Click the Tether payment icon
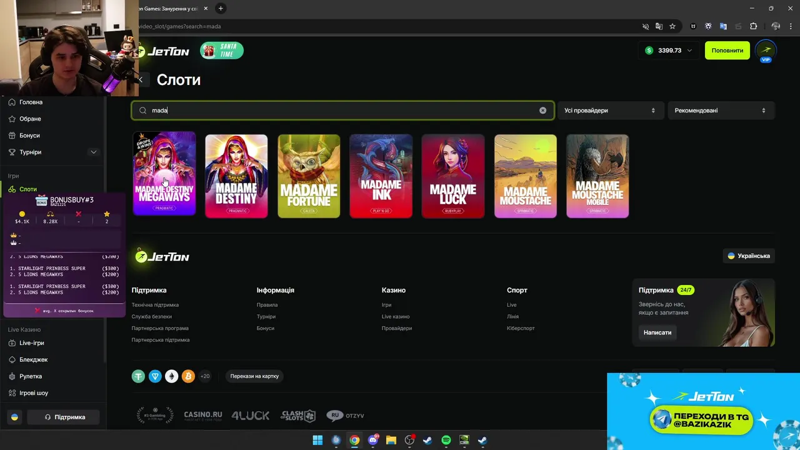800x450 pixels. tap(138, 376)
